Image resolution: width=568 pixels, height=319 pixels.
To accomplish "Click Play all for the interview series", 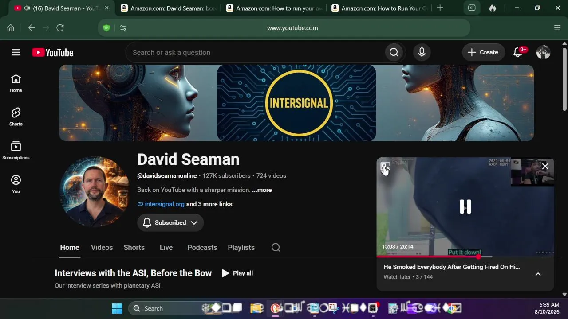I will click(x=237, y=273).
